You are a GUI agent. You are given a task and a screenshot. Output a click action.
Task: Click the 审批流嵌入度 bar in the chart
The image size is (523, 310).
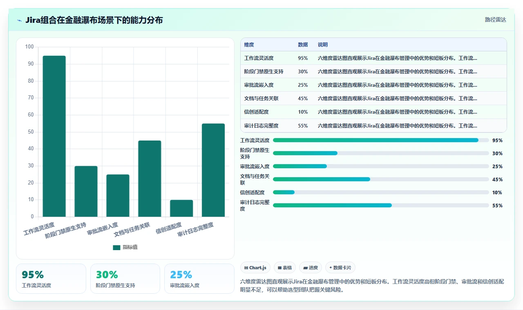118,196
